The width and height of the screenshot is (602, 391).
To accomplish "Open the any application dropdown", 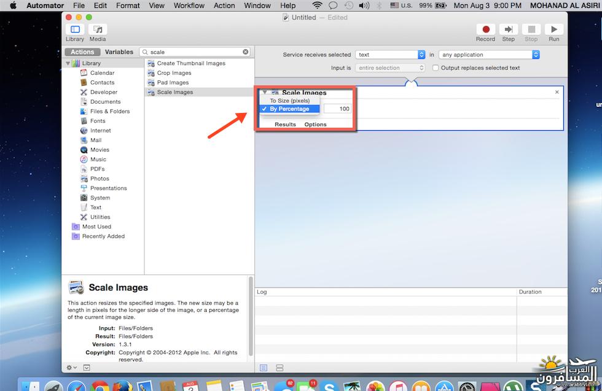I will [489, 55].
